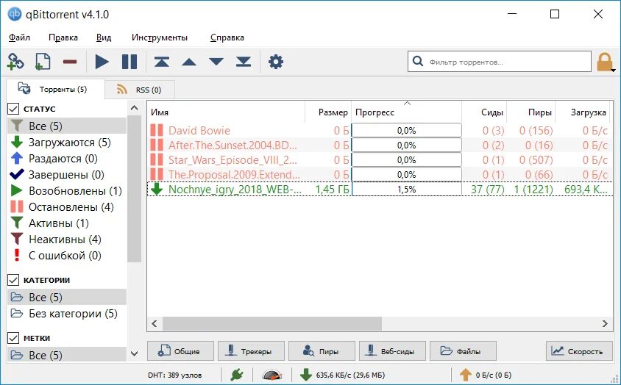Open the Пиры details tab
Image resolution: width=621 pixels, height=385 pixels.
(x=322, y=351)
